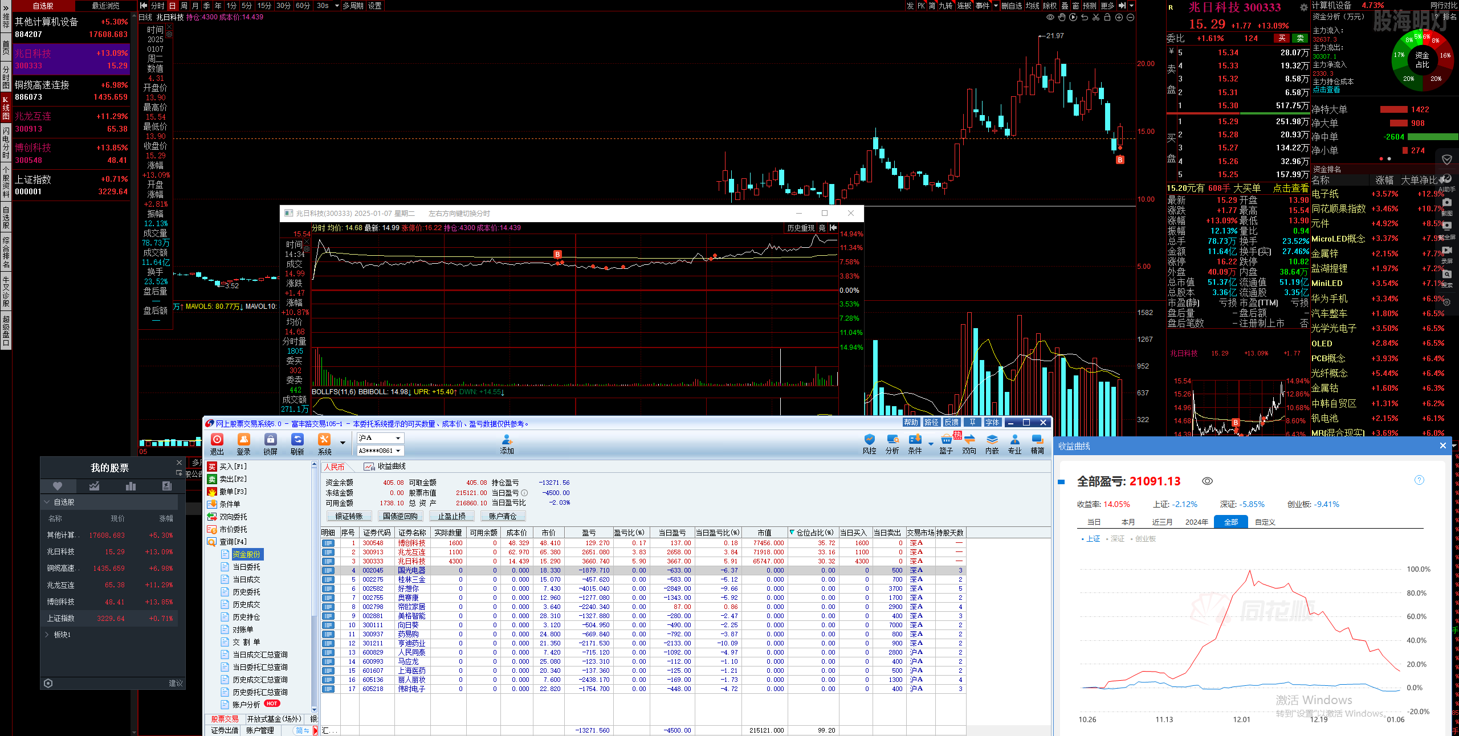
Task: Expand the 板块1 group in 我的股票
Action: (47, 635)
